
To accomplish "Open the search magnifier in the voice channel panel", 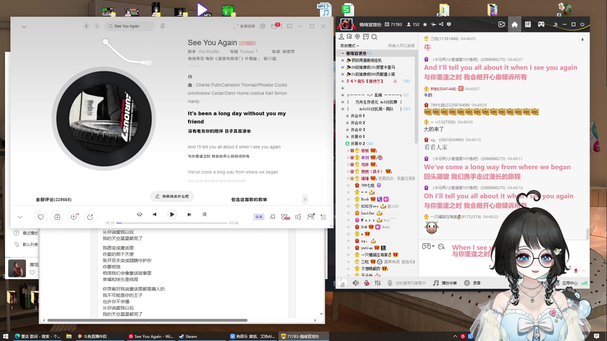I will pos(374,37).
